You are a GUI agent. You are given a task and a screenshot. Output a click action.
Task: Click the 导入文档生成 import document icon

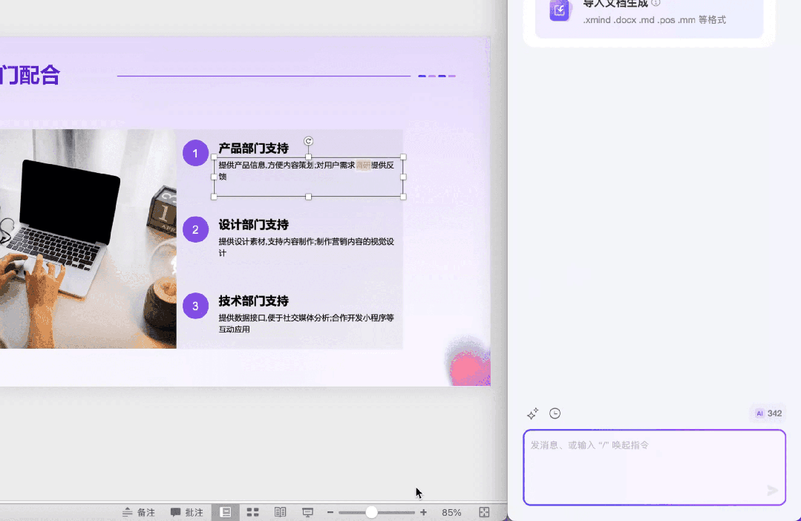point(560,11)
